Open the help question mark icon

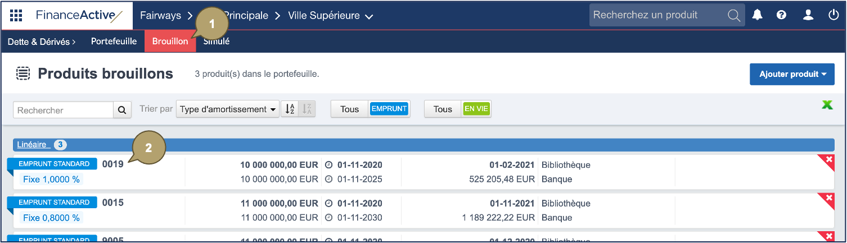click(781, 15)
